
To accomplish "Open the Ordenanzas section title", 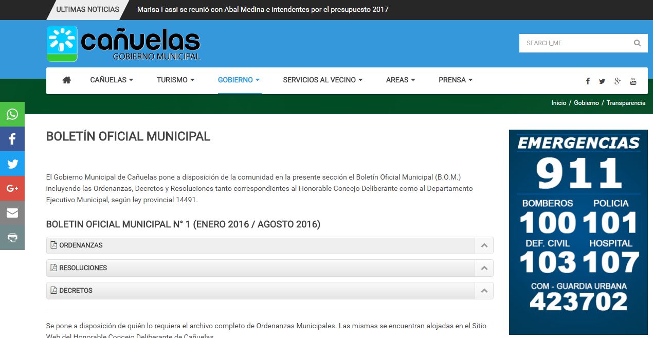I will click(x=81, y=245).
